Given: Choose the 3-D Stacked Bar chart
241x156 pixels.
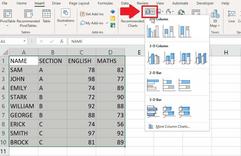Looking at the screenshot, I should tap(169, 112).
